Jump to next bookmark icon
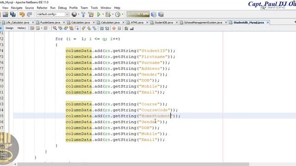 [89, 28]
